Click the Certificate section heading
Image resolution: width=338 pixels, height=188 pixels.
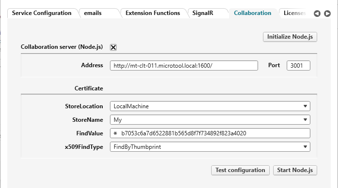point(89,88)
